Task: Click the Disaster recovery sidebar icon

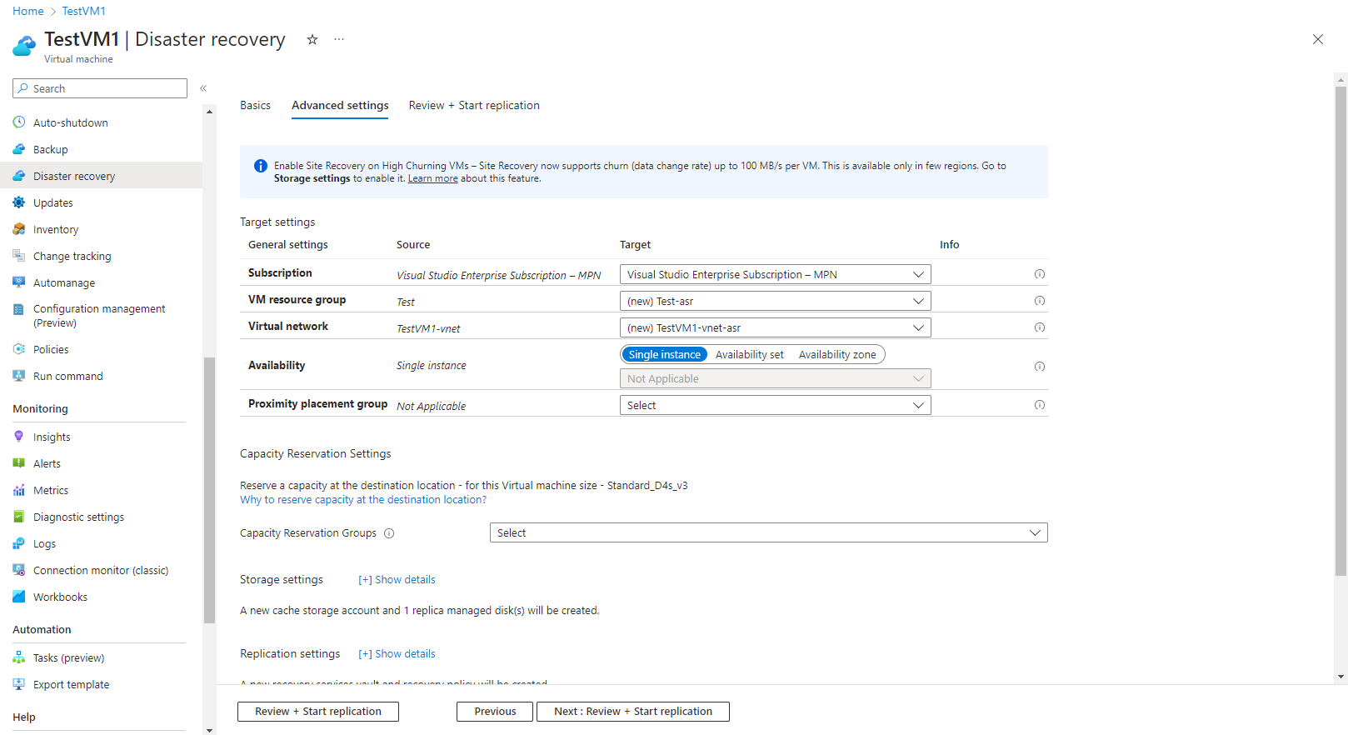Action: tap(19, 176)
